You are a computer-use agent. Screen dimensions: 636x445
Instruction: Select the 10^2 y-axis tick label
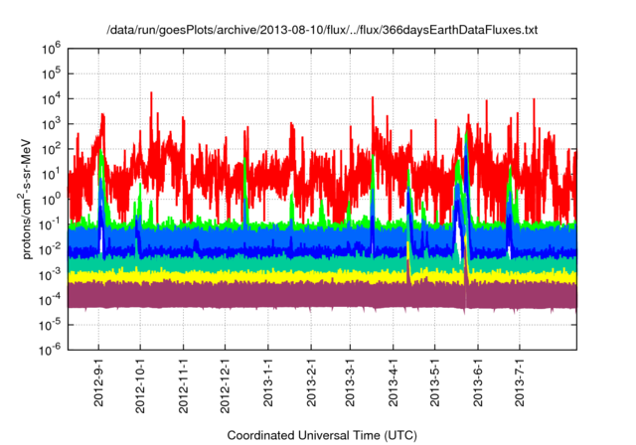[51, 150]
